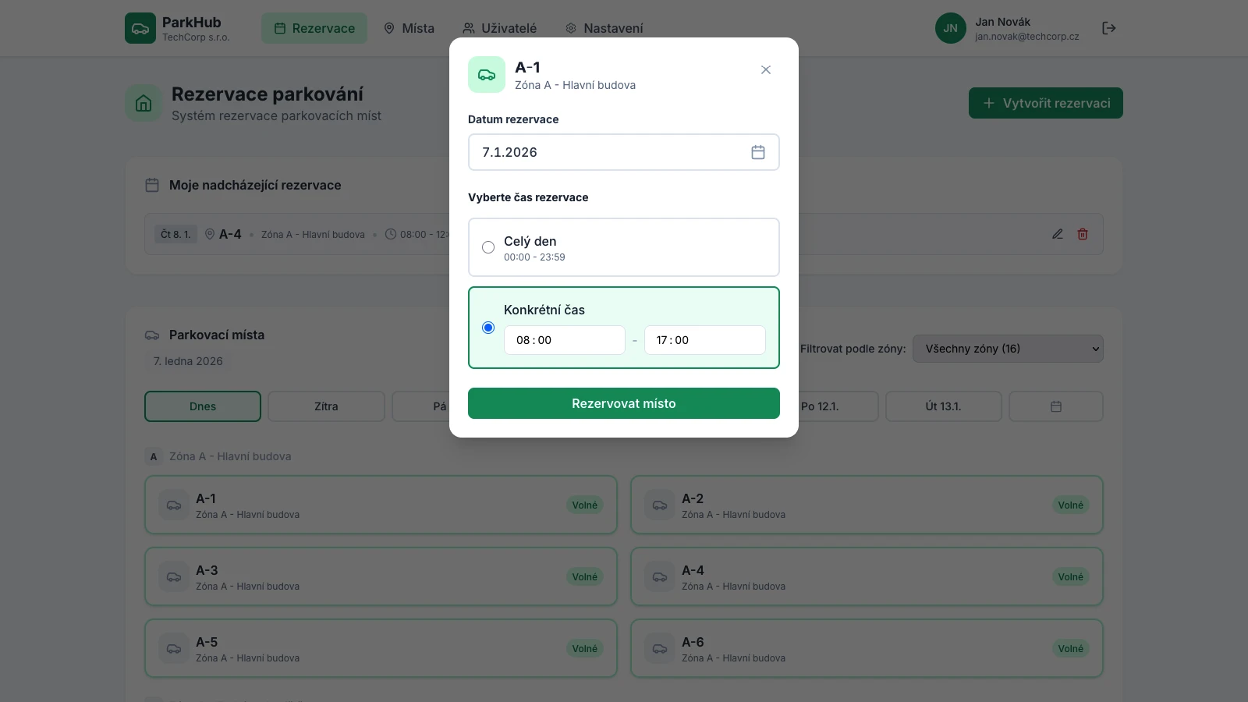The width and height of the screenshot is (1248, 702).
Task: Click the trash icon to delete A-4 reservation
Action: pyautogui.click(x=1083, y=234)
